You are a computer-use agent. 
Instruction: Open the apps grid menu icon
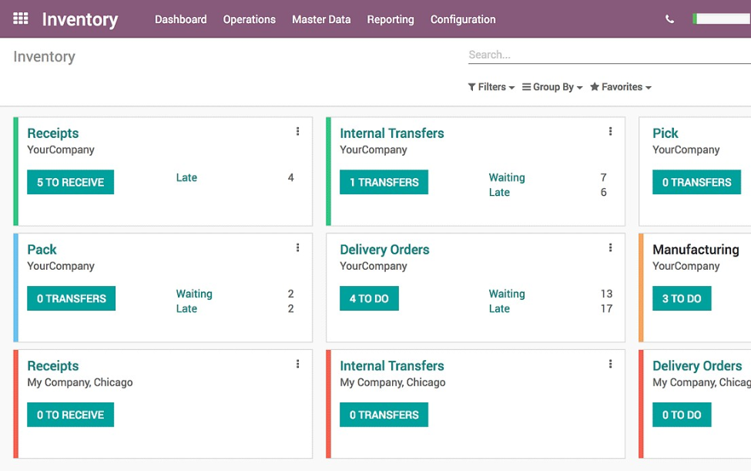[21, 19]
